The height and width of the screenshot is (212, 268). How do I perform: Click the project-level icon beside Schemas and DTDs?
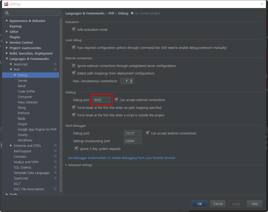tap(55, 146)
